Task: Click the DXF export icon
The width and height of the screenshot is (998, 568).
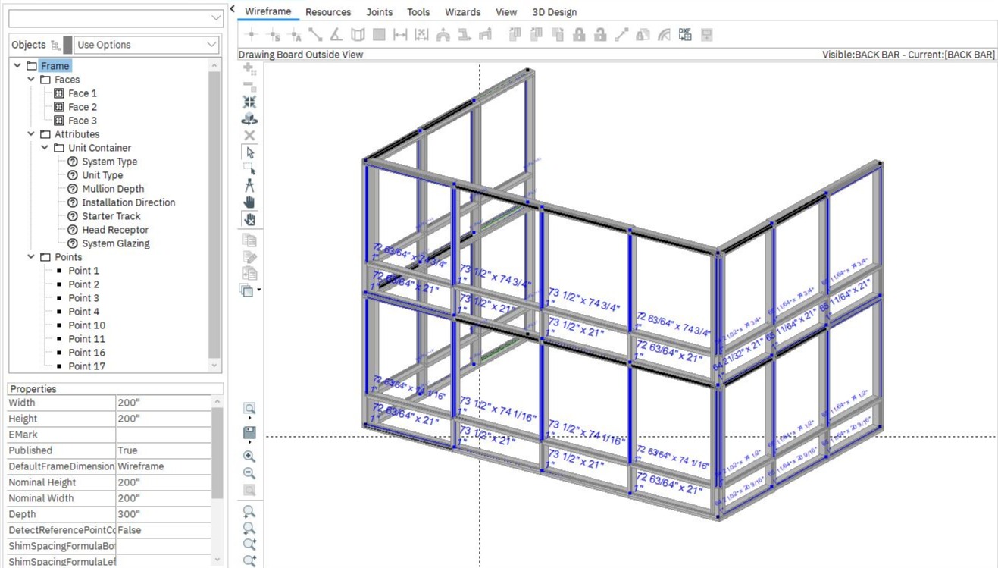Action: click(685, 35)
